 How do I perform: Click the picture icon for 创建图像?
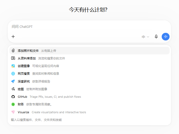point(13,66)
